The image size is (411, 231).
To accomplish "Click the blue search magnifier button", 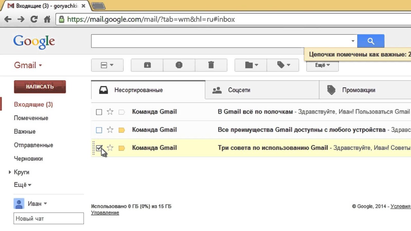I will [371, 41].
